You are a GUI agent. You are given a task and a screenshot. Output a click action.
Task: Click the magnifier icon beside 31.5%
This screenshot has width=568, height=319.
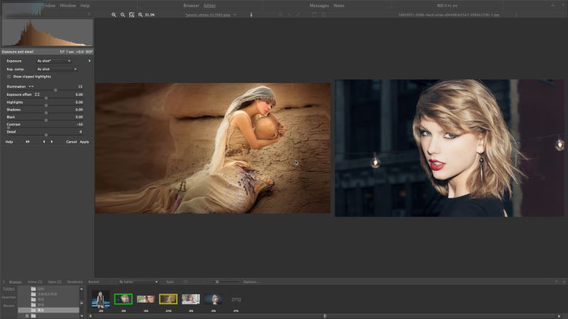pyautogui.click(x=141, y=15)
